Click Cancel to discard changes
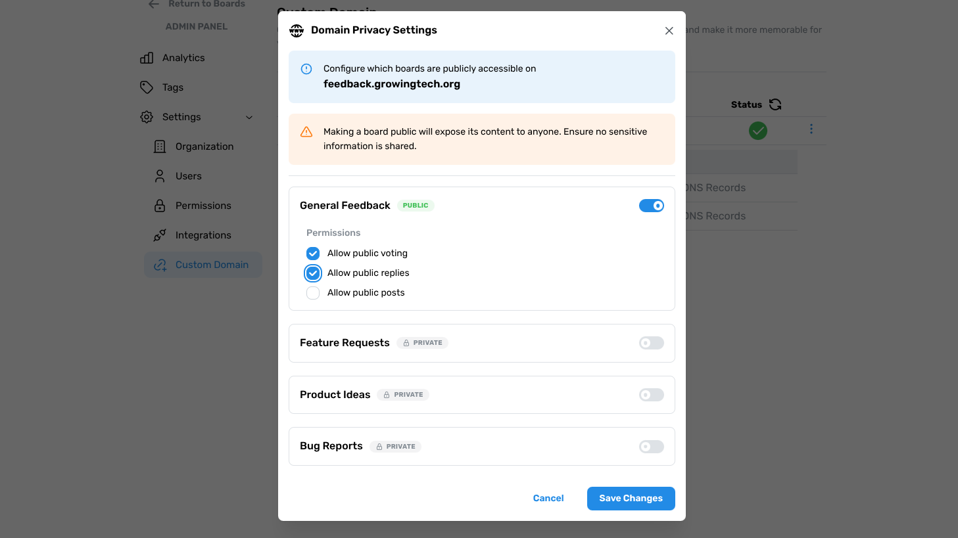Screen dimensions: 958x538 [548, 499]
